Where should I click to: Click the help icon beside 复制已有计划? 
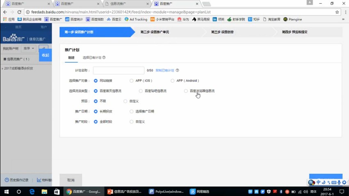[x=178, y=70]
